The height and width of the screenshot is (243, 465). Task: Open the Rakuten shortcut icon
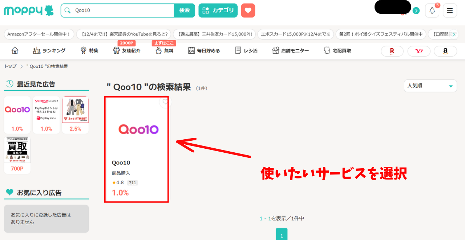point(392,51)
